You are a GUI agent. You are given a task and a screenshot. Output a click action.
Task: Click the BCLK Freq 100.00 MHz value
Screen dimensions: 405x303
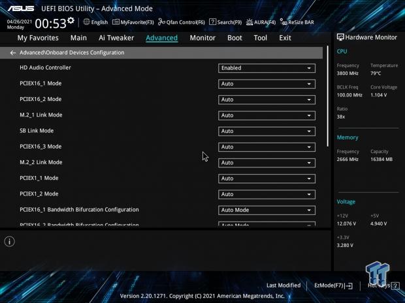[x=349, y=95]
